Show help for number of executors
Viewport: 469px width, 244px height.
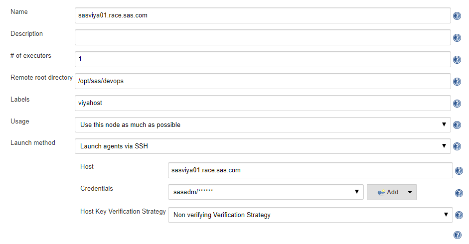coord(457,60)
